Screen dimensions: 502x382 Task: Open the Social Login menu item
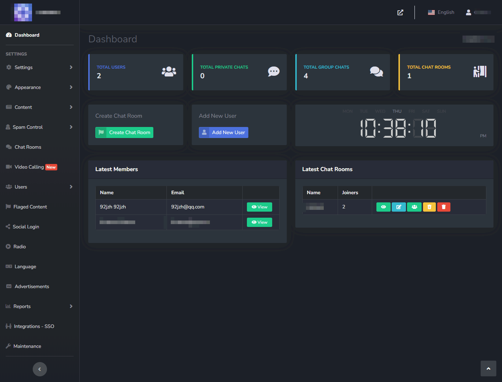(x=39, y=227)
